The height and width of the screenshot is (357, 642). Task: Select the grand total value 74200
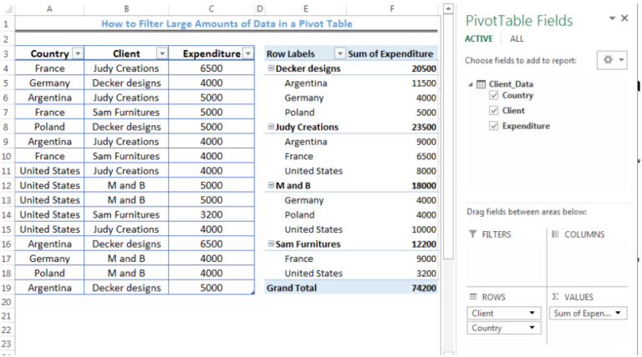392,288
